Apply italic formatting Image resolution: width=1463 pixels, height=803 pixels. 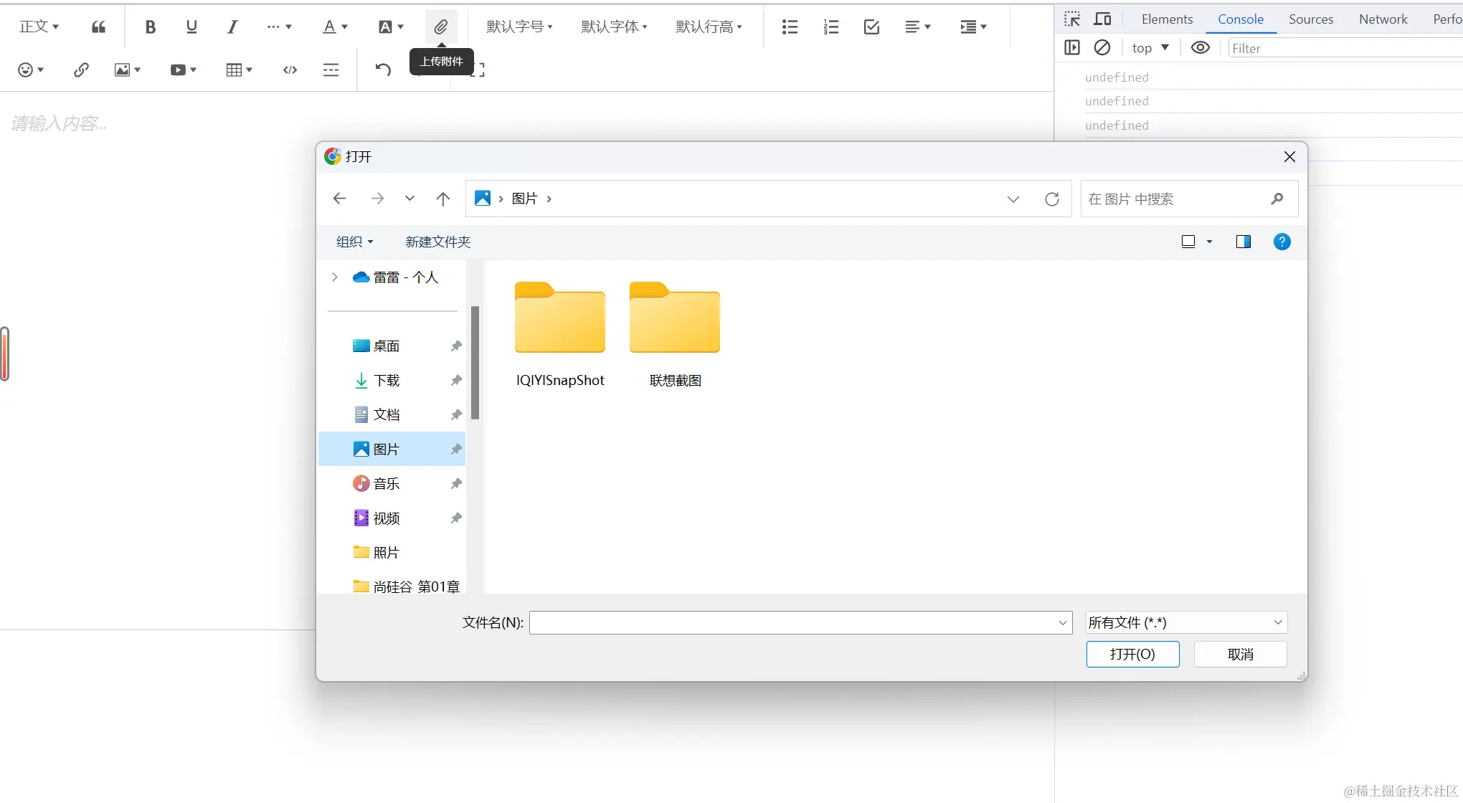pyautogui.click(x=232, y=27)
